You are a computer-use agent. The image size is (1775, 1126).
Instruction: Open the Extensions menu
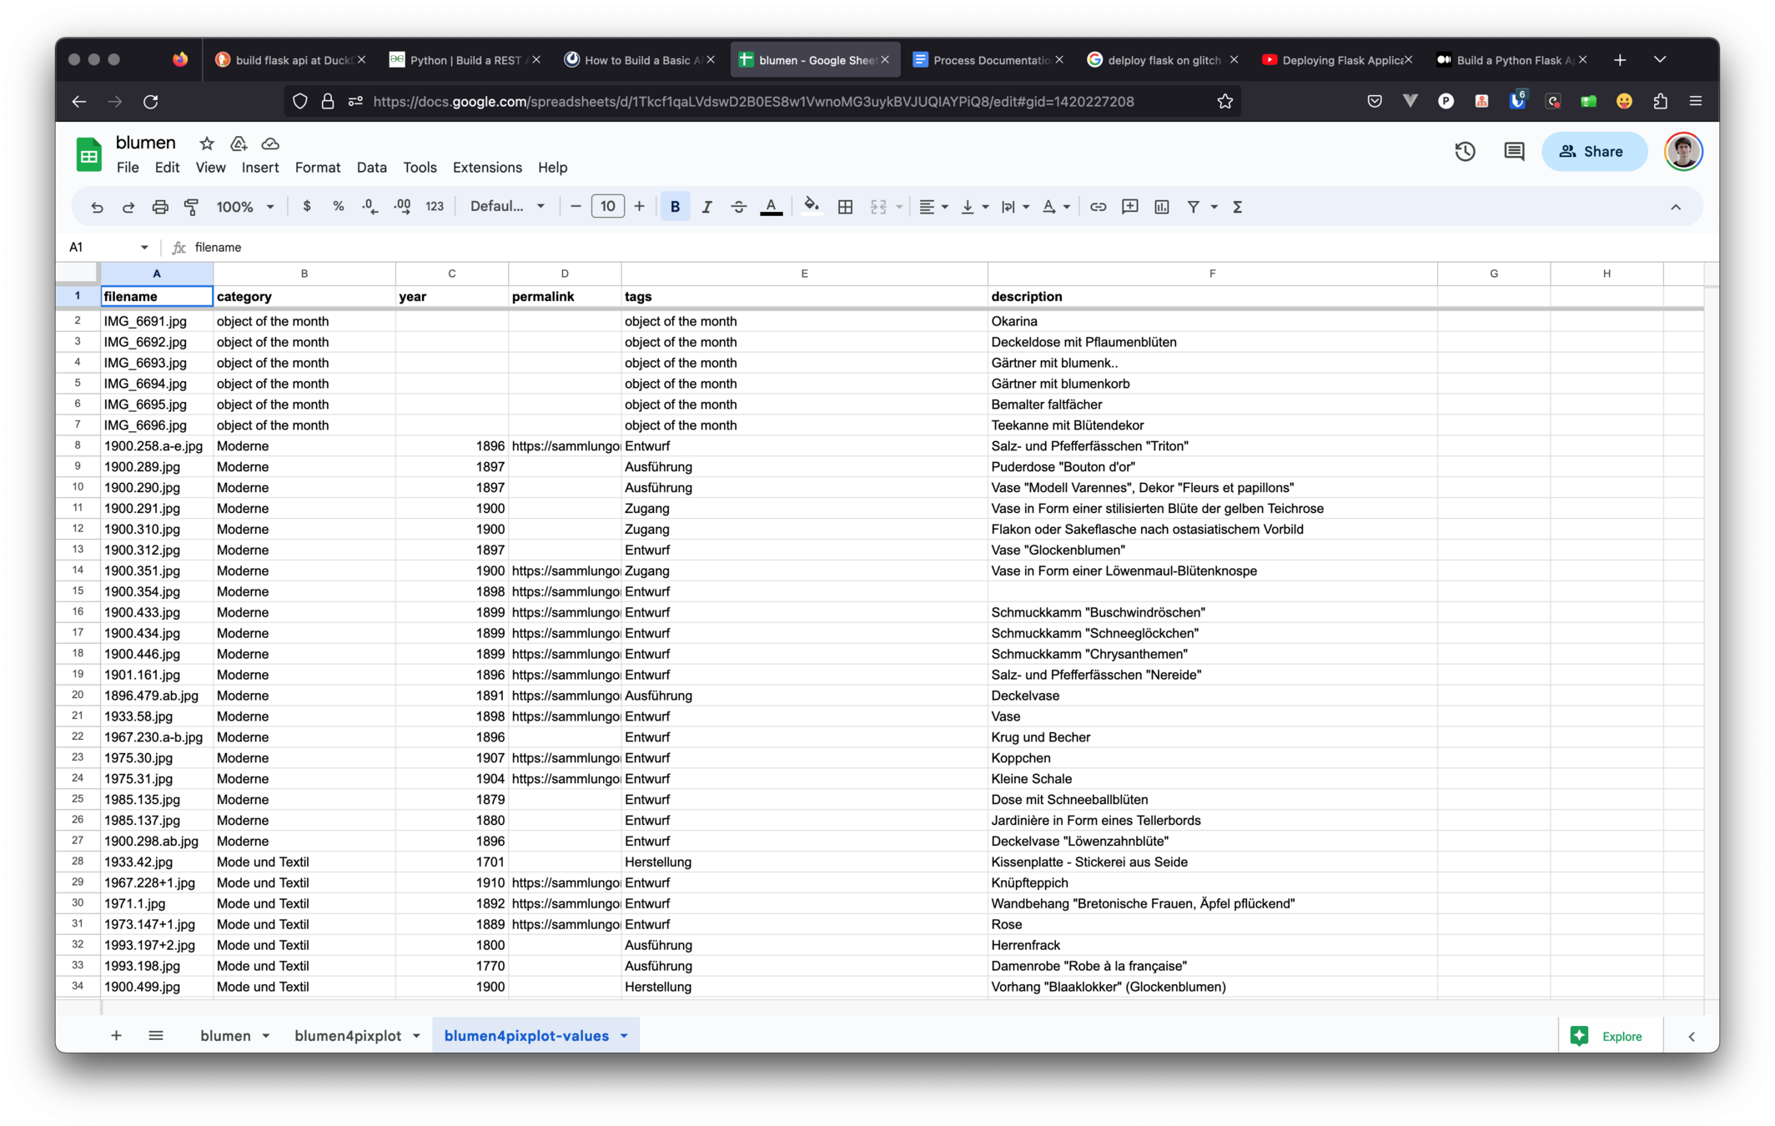pyautogui.click(x=487, y=168)
